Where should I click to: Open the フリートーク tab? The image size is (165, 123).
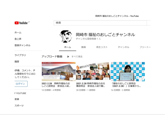coord(145,47)
